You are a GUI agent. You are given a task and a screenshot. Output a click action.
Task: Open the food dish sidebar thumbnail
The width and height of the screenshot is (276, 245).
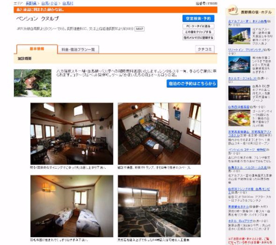click(239, 118)
